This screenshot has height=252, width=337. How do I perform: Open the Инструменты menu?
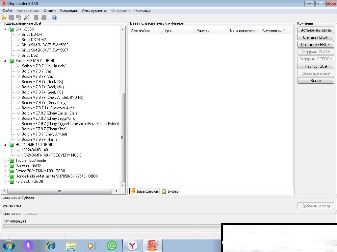94,10
